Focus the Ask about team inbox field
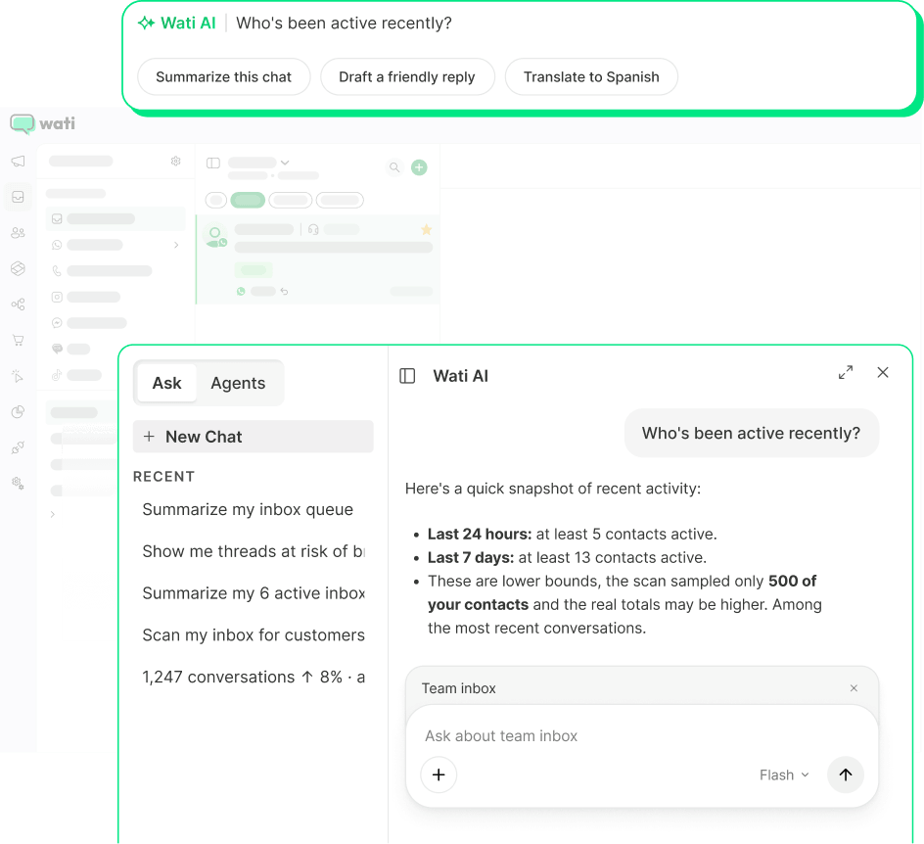The height and width of the screenshot is (844, 924). pos(642,736)
